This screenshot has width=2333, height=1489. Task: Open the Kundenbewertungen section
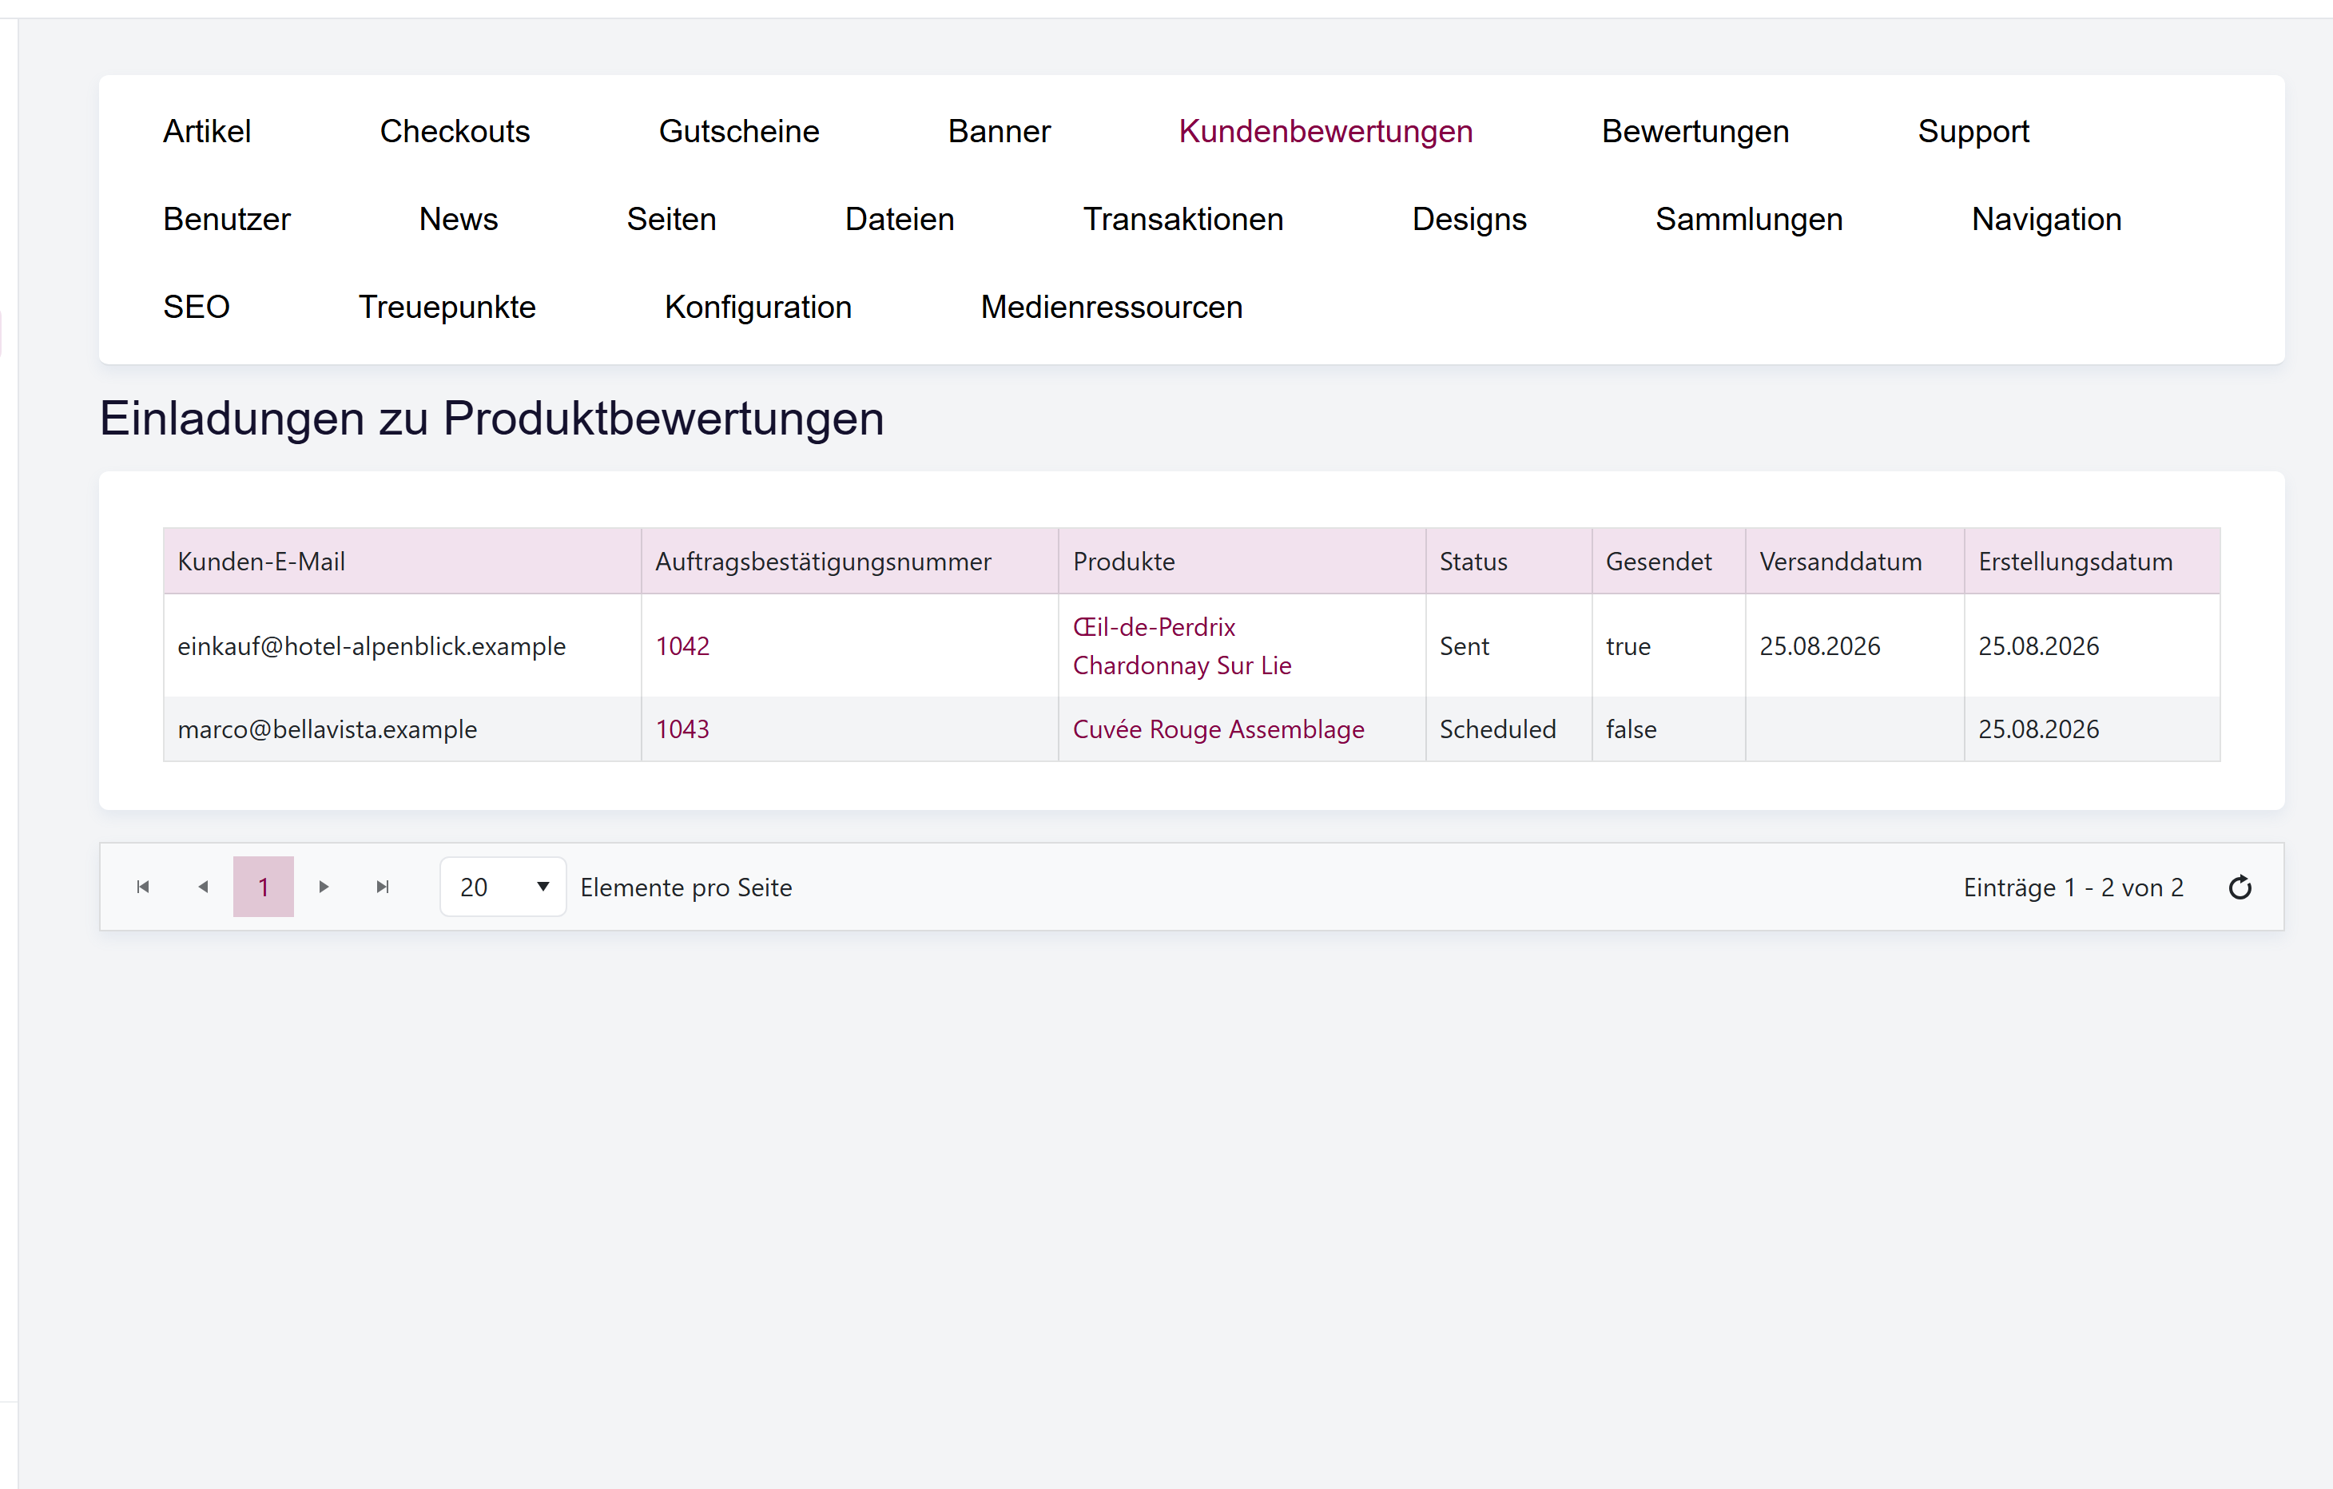click(1325, 131)
